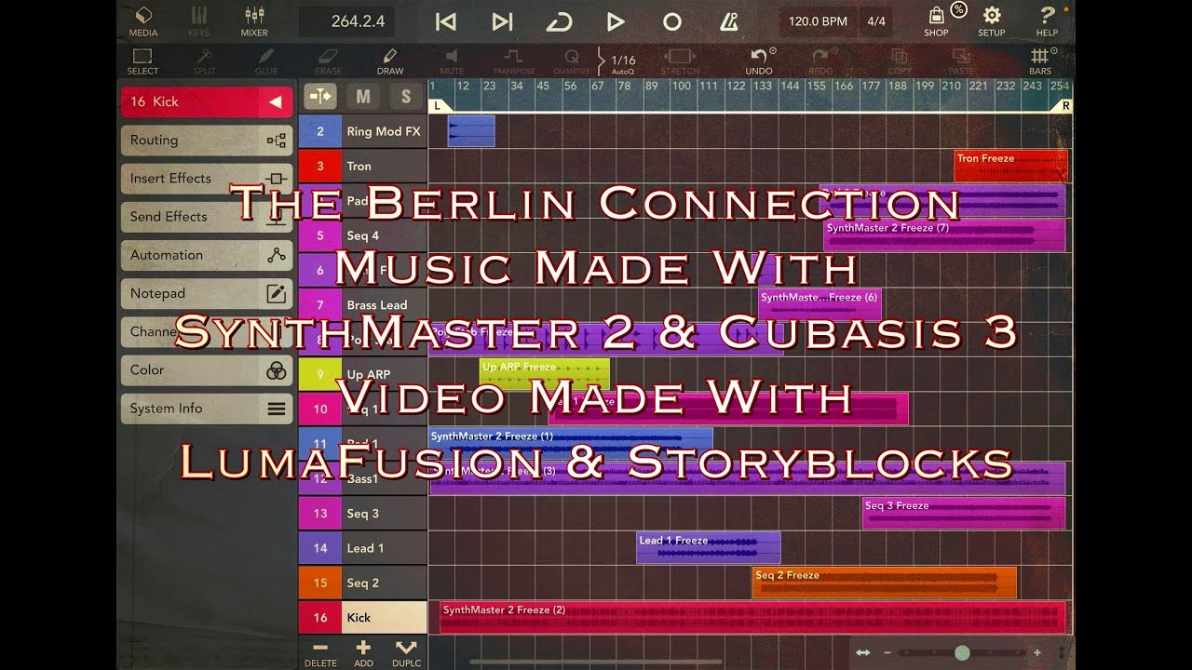Change the 4/4 time signature
The height and width of the screenshot is (670, 1192).
click(876, 21)
